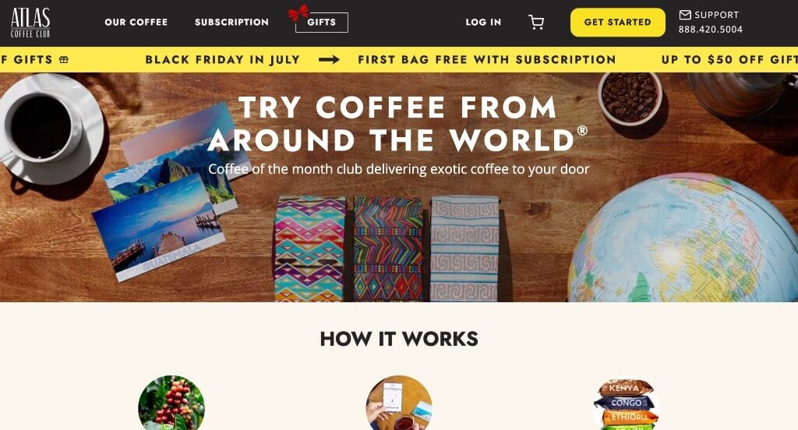Image resolution: width=798 pixels, height=430 pixels.
Task: Click the Guatemala postcard in hero image
Action: click(159, 228)
